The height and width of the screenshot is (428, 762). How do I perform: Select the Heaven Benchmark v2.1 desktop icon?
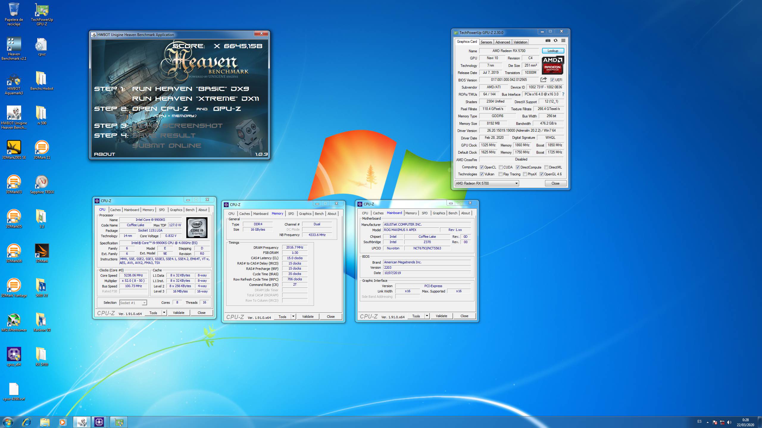[14, 49]
